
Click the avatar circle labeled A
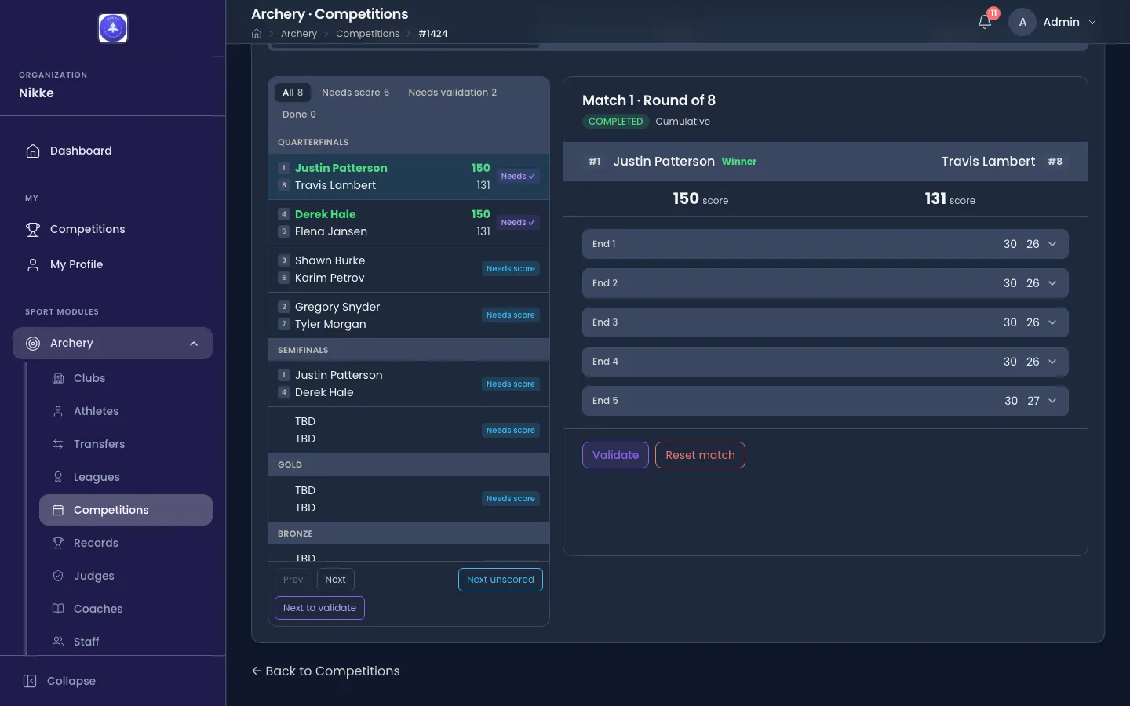click(1022, 22)
